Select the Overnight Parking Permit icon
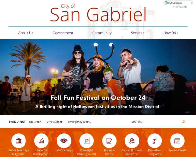The width and height of the screenshot is (196, 157). [87, 141]
